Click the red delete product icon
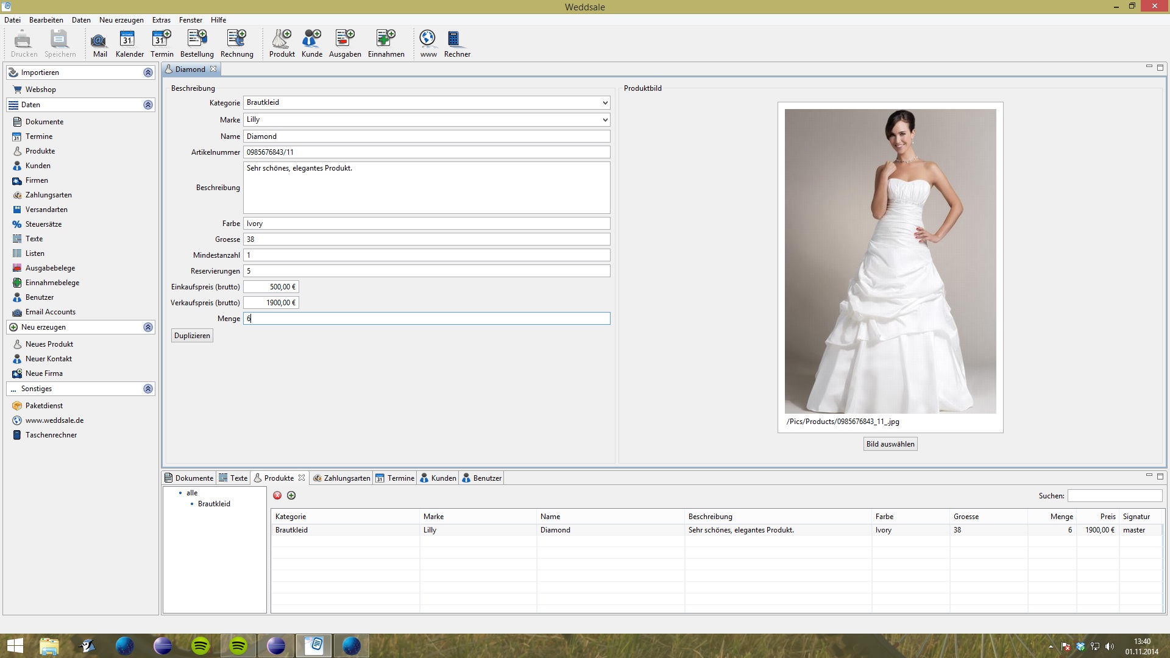The image size is (1170, 658). 277,495
